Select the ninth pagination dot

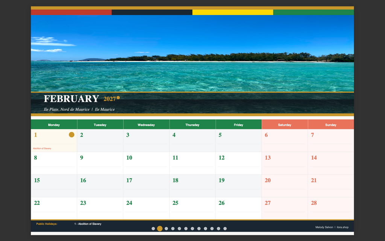[205, 229]
